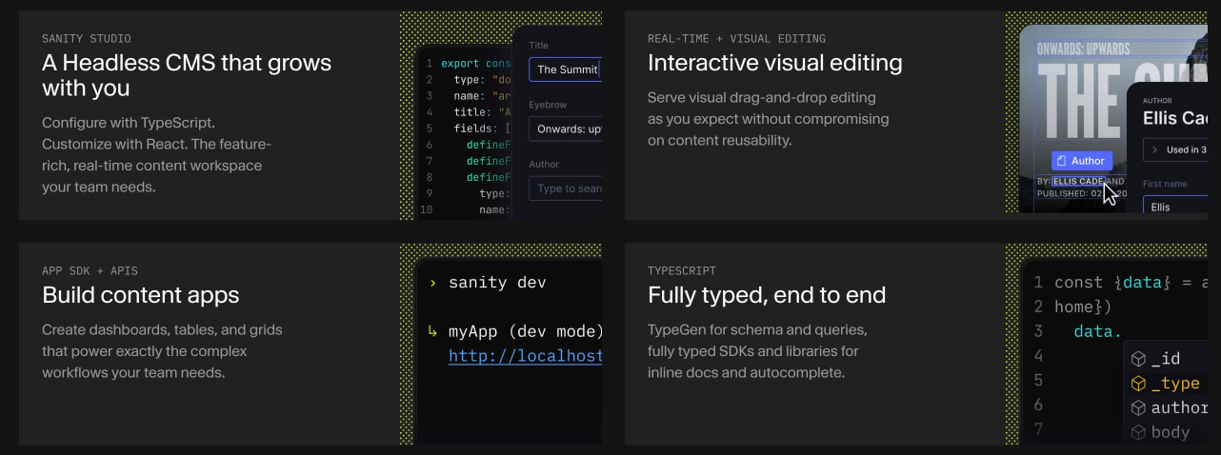1221x455 pixels.
Task: Click the terminal prompt arrow before sanity dev
Action: coord(433,283)
